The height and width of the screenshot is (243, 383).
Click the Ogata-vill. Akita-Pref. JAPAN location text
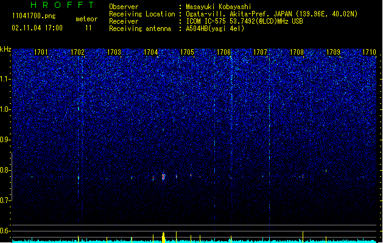pos(272,14)
